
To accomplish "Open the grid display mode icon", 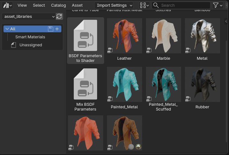I will (x=143, y=5).
